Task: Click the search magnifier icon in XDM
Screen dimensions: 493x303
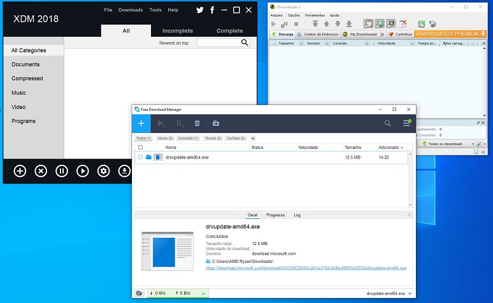Action: tap(245, 43)
